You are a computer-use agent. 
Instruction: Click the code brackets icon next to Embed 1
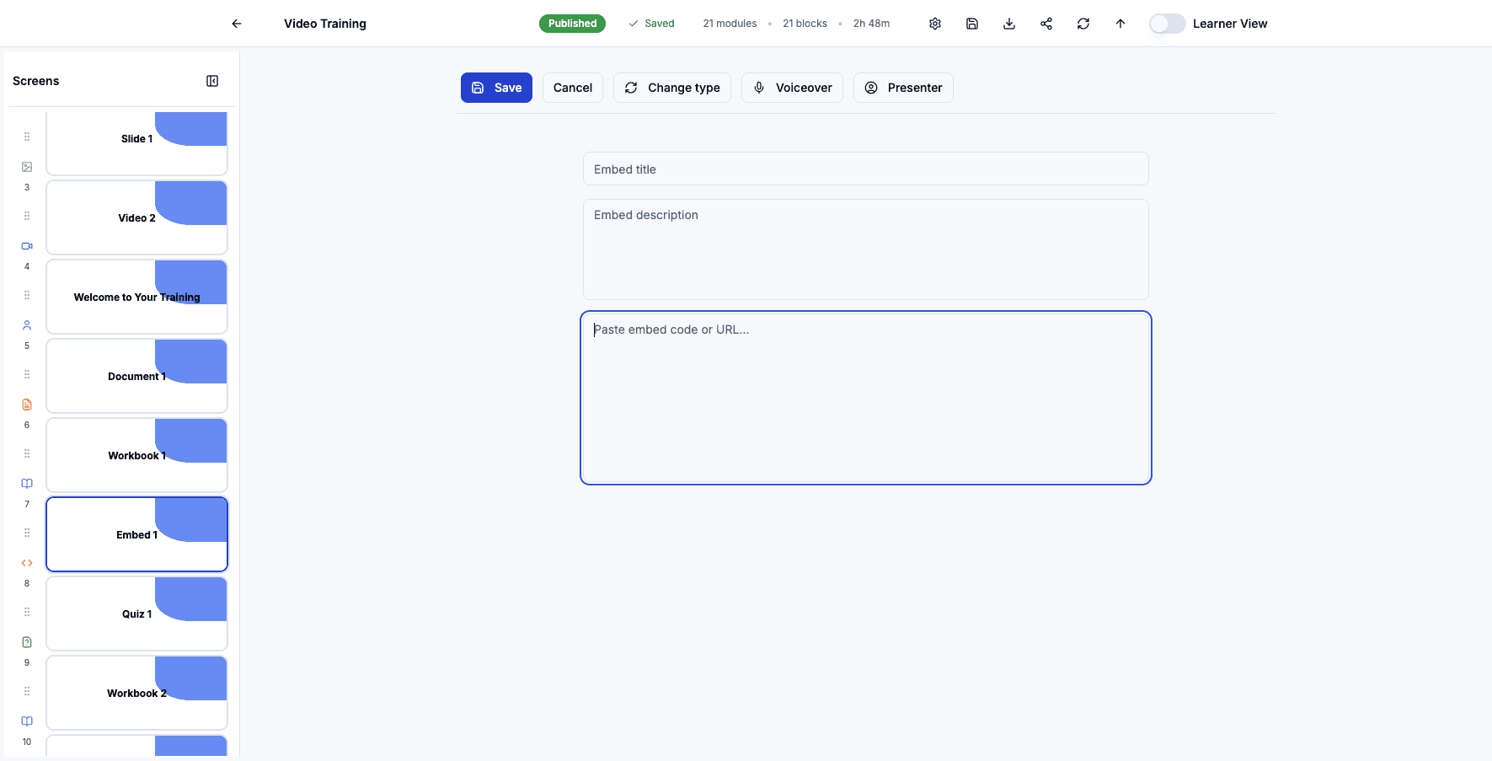coord(26,562)
